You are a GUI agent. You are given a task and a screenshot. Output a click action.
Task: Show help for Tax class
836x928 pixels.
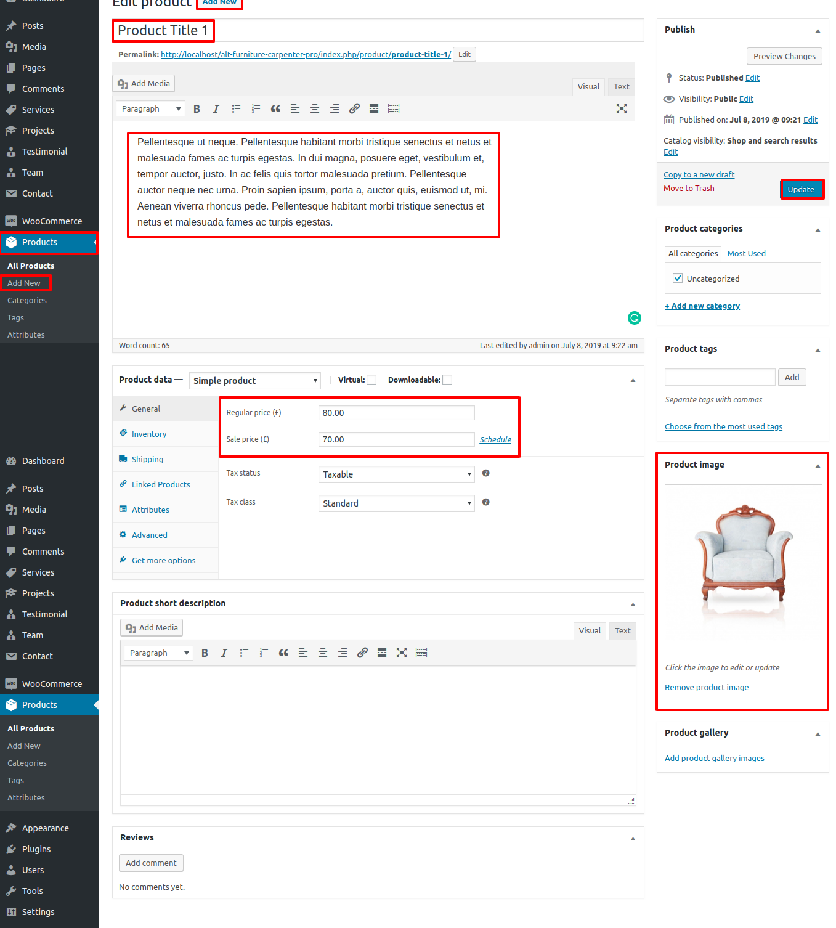tap(486, 502)
